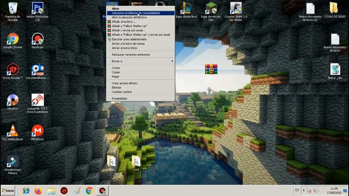The width and height of the screenshot is (349, 196).
Task: Select the VLC media player shortcut
Action: click(13, 133)
